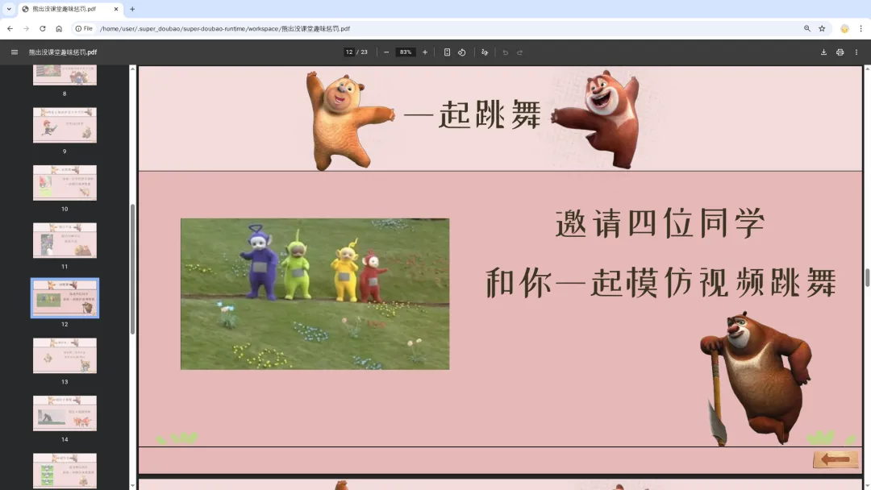Click the PDF file name in the toolbar

(x=63, y=52)
